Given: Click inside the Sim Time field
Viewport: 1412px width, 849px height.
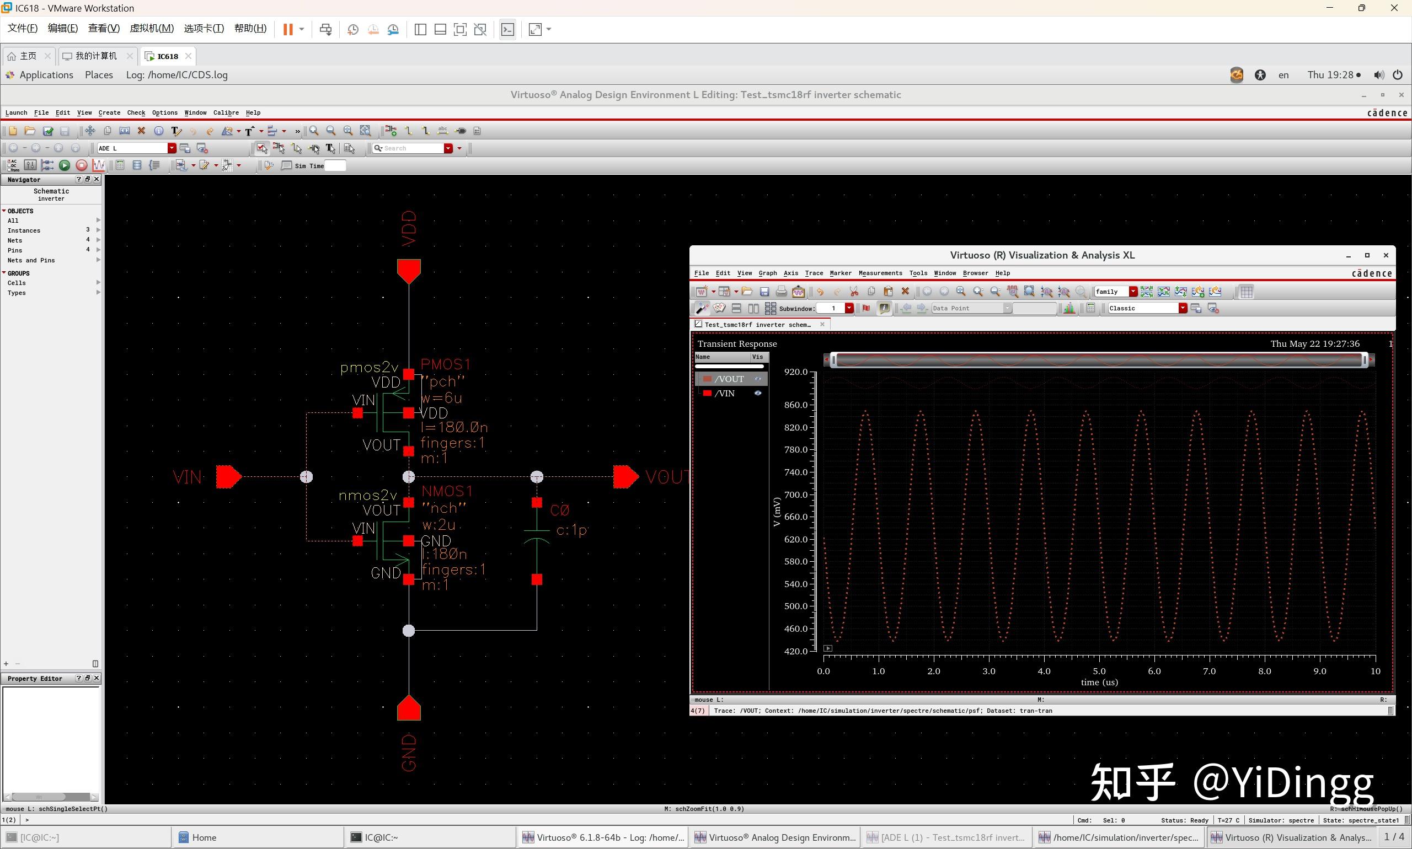Looking at the screenshot, I should click(x=335, y=165).
